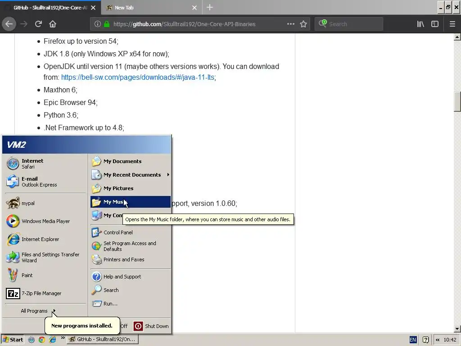Open Set Program Access and Defaults
The image size is (461, 346).
click(x=131, y=246)
